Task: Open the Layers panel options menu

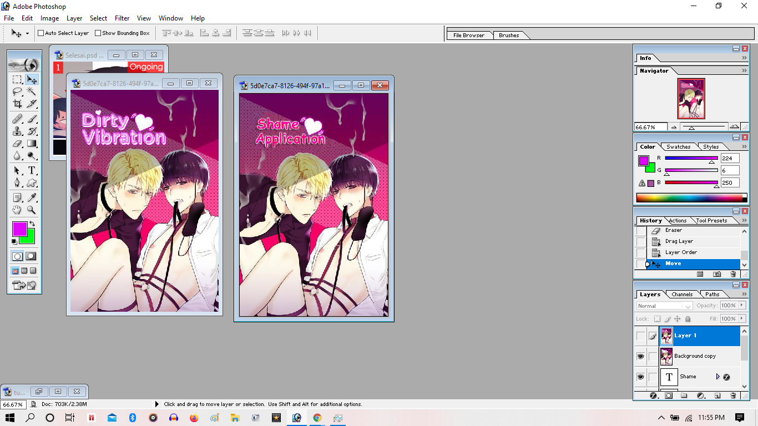Action: pyautogui.click(x=744, y=295)
